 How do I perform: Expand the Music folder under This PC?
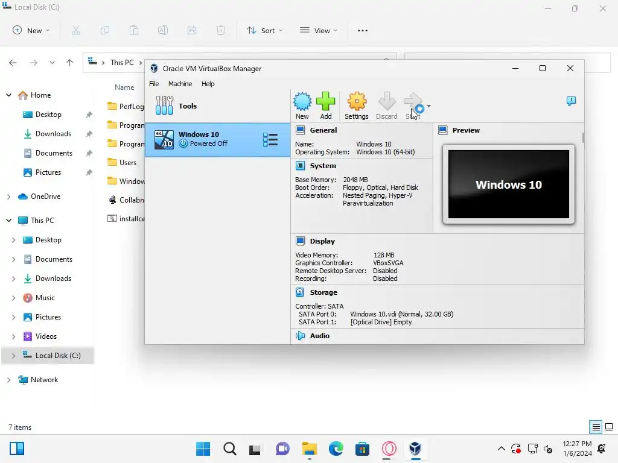pyautogui.click(x=13, y=298)
